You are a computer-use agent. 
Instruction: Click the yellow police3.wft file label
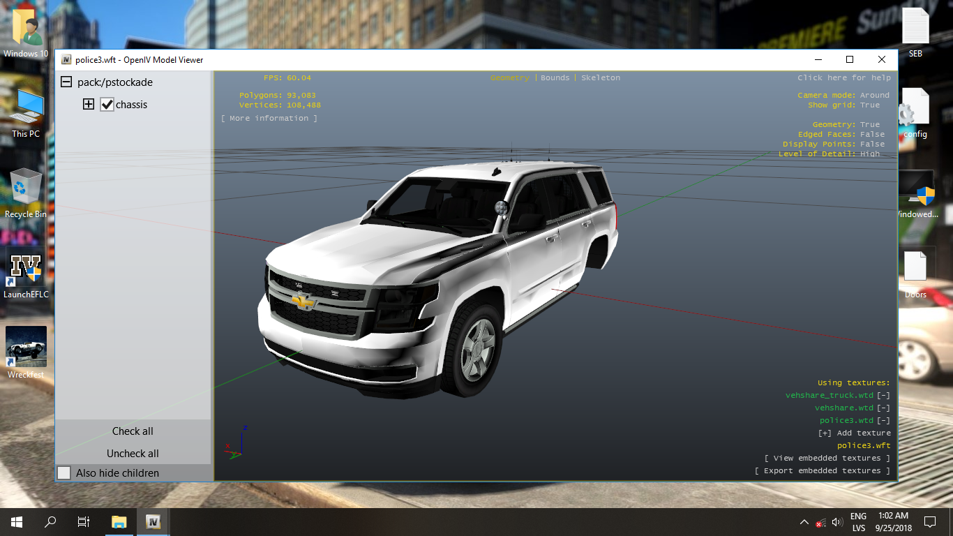tap(864, 446)
